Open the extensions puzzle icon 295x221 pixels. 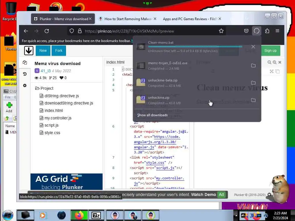pos(267,31)
